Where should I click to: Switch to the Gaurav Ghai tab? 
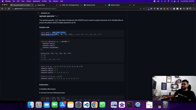click(x=46, y=5)
